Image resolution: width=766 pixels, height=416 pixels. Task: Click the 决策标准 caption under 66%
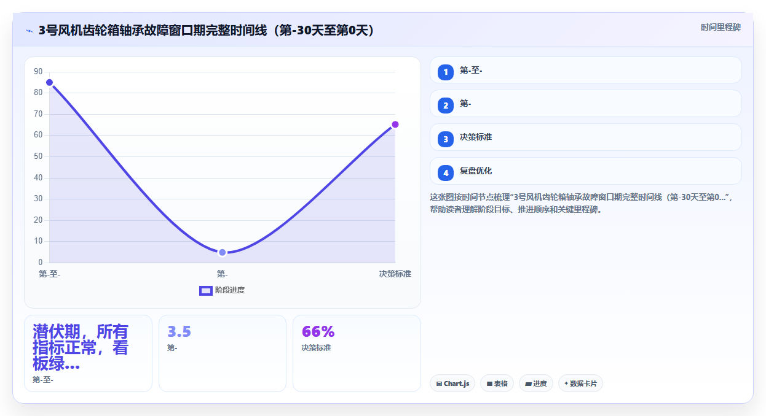tap(316, 348)
